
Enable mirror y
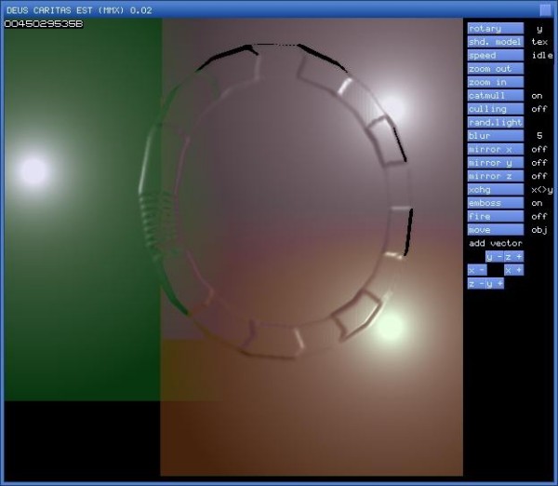[x=495, y=163]
